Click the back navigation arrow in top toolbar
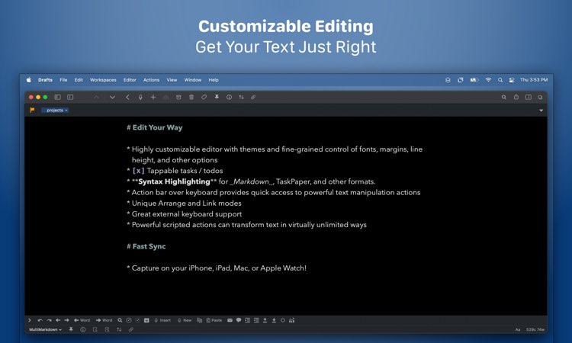572x343 pixels. pos(127,98)
